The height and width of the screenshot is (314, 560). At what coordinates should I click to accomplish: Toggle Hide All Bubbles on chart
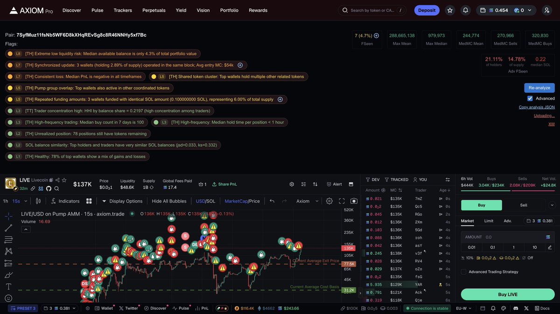[169, 201]
